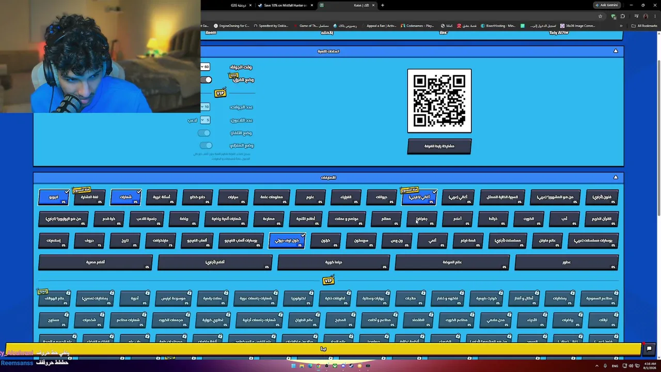Click the yellow VIP badge above the locked categories
This screenshot has width=661, height=372.
click(328, 281)
